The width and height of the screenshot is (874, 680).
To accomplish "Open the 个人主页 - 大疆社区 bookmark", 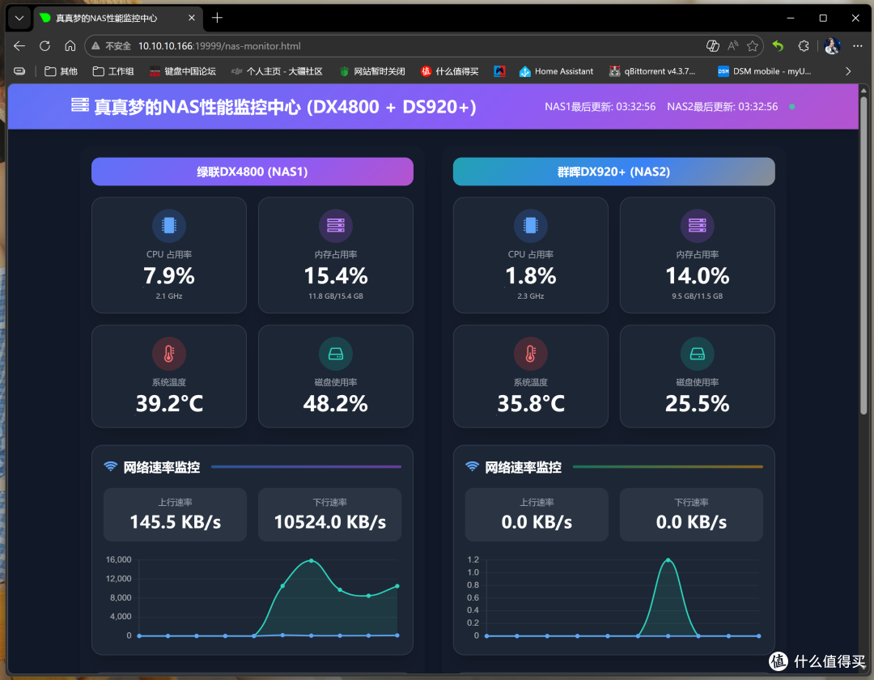I will pos(277,71).
